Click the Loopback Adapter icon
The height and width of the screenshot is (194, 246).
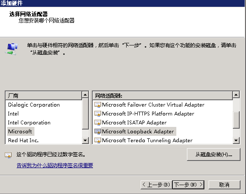(97, 132)
